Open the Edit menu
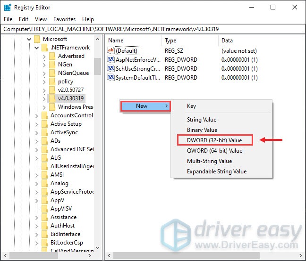Viewport: 306px width, 261px height. (x=24, y=19)
